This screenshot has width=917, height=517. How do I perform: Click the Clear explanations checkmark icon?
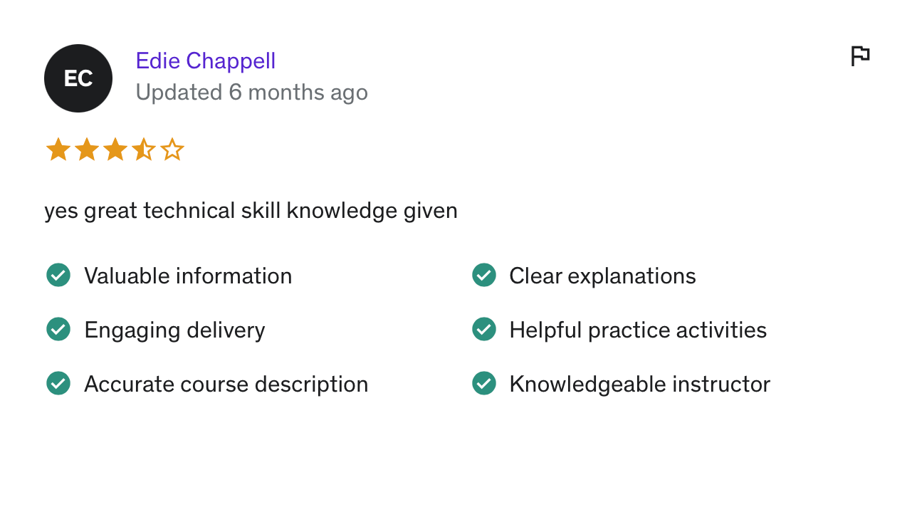pyautogui.click(x=484, y=275)
